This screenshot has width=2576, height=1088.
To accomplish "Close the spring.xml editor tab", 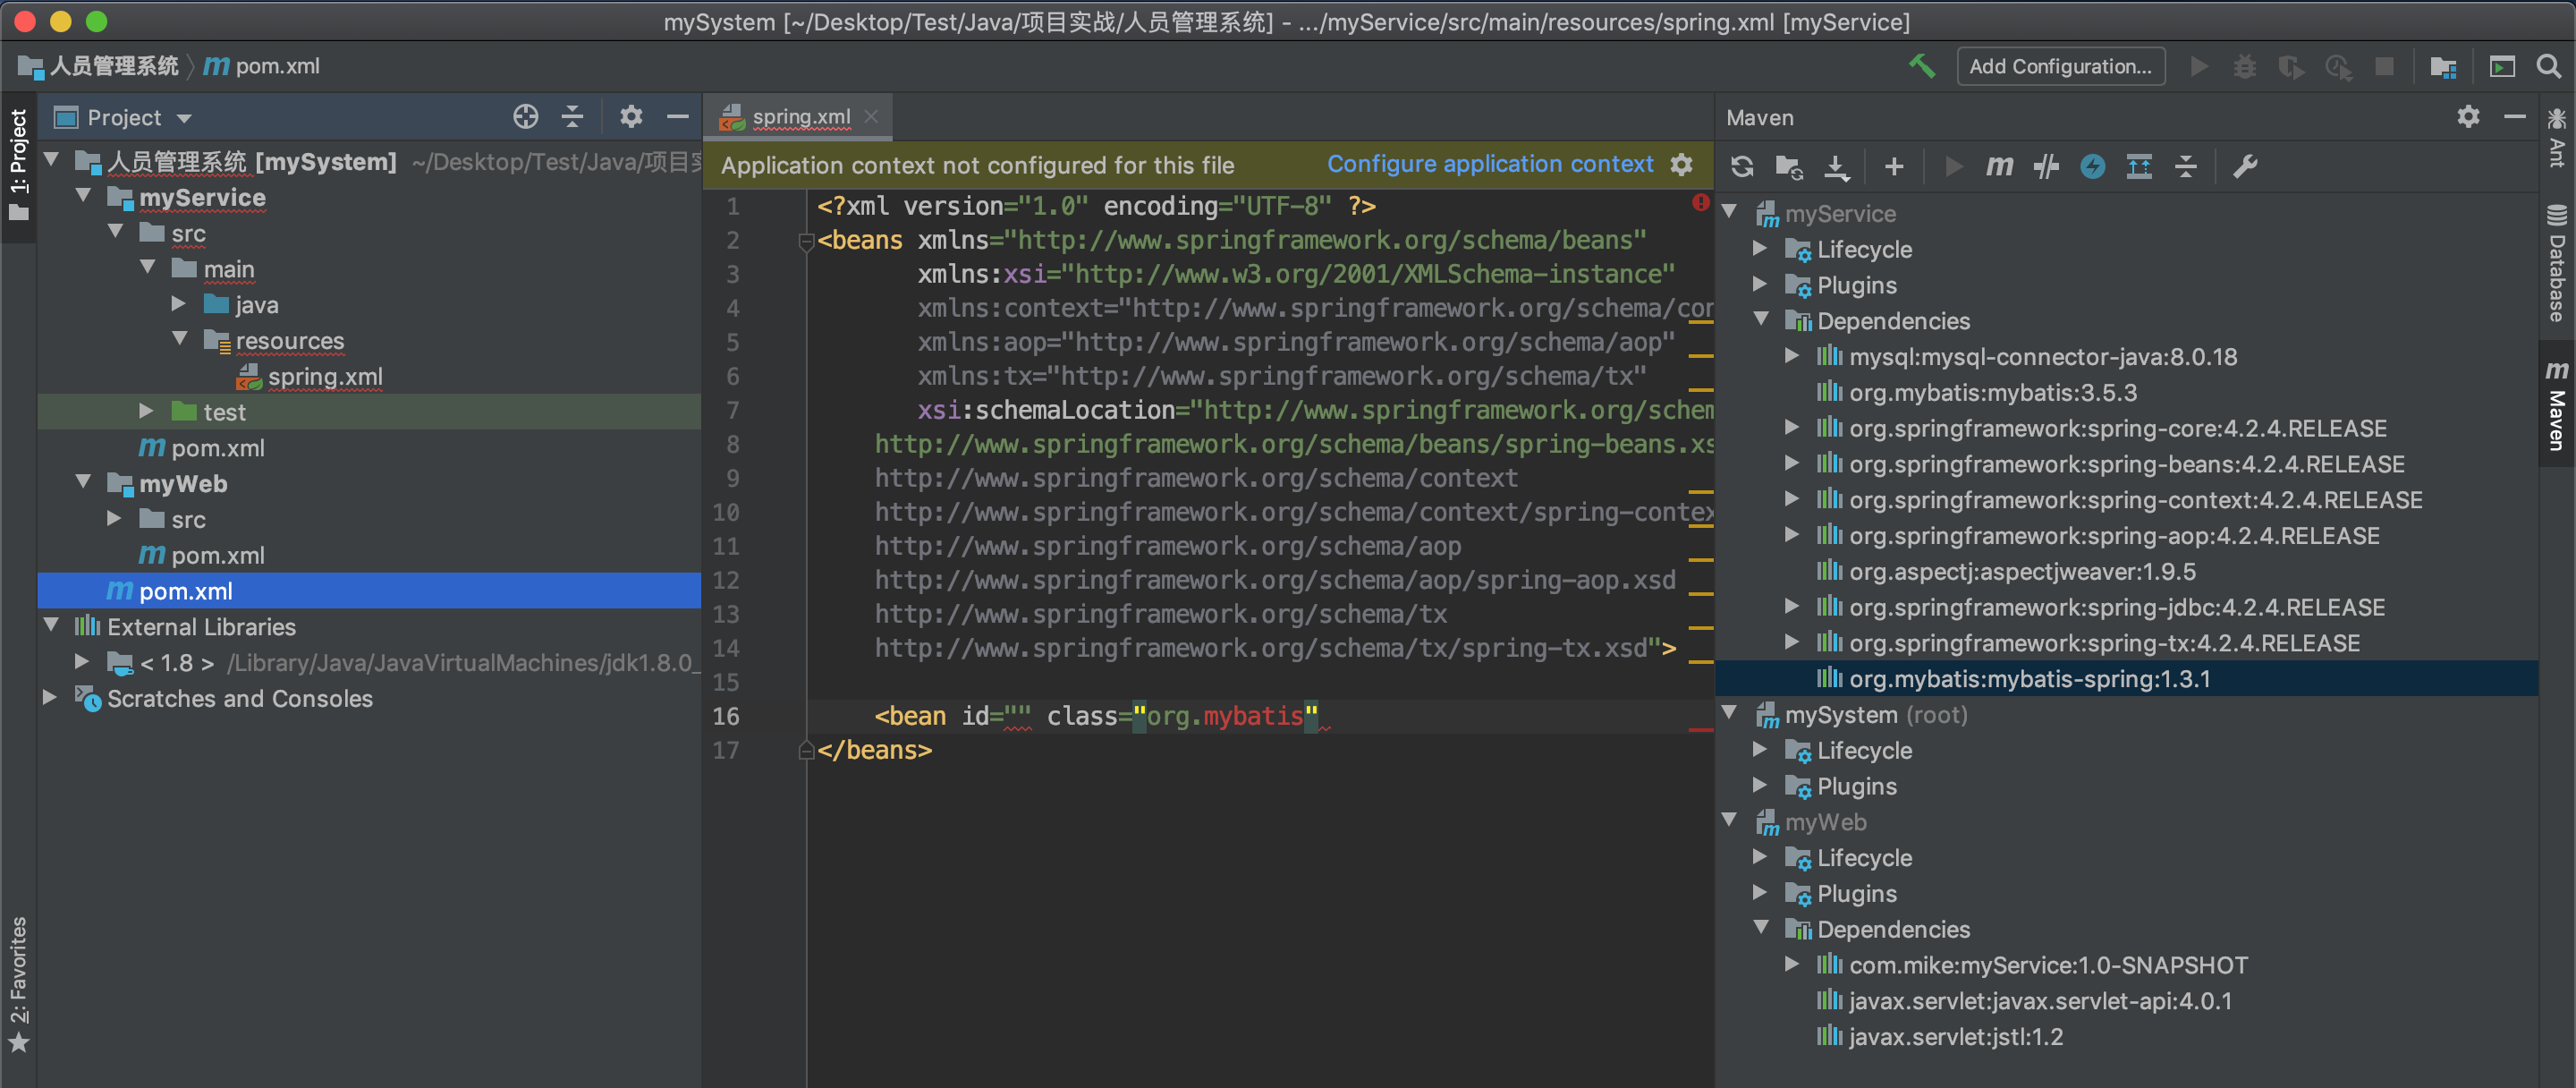I will click(x=871, y=117).
